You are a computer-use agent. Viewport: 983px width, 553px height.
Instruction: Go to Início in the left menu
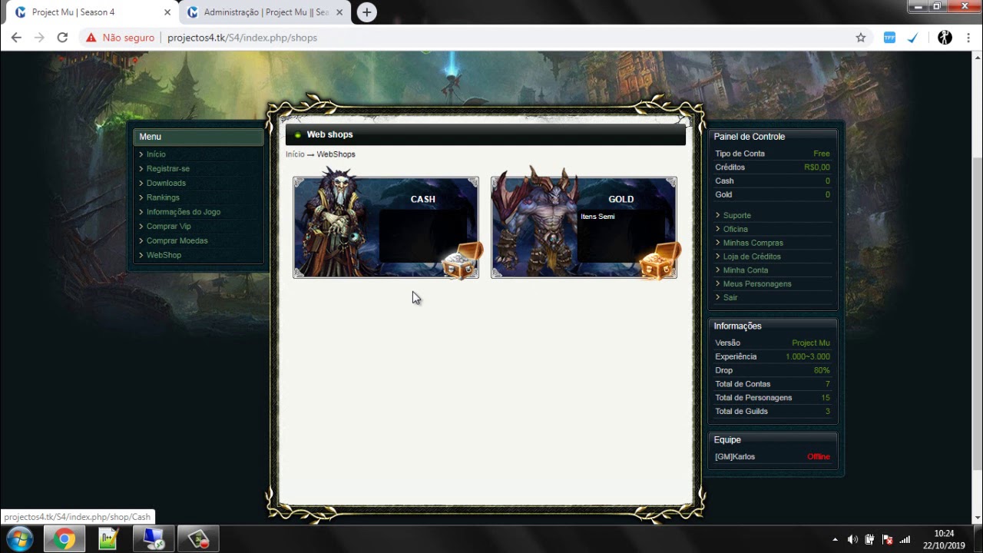[156, 154]
